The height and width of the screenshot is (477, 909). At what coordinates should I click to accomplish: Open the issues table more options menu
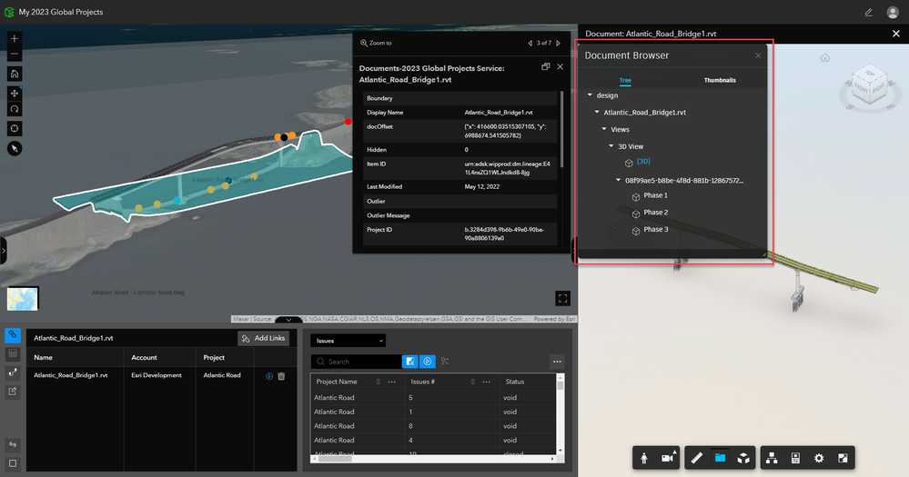click(x=557, y=362)
